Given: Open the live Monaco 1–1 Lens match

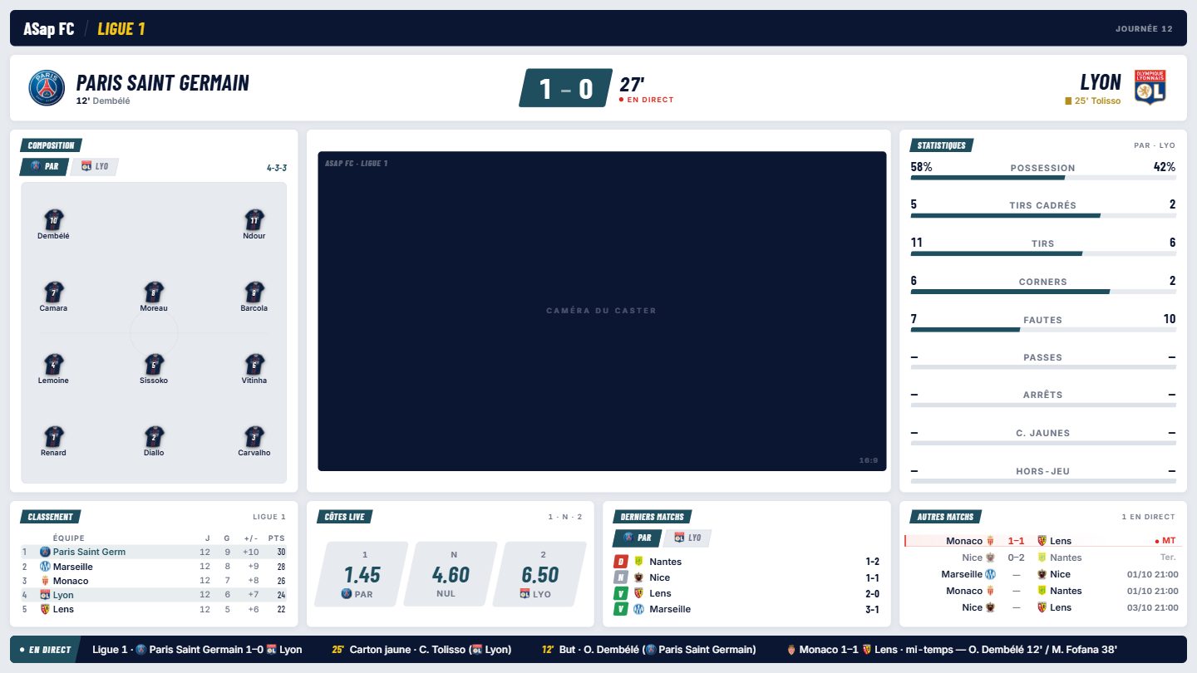Looking at the screenshot, I should pos(1043,541).
